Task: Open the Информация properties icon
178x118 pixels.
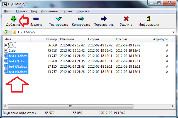Action: (149, 19)
